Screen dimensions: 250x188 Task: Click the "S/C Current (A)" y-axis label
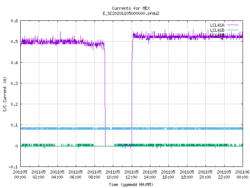coord(5,94)
